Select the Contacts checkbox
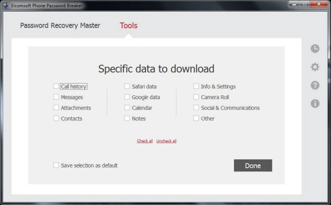Viewport: 331px width, 205px height. 56,118
